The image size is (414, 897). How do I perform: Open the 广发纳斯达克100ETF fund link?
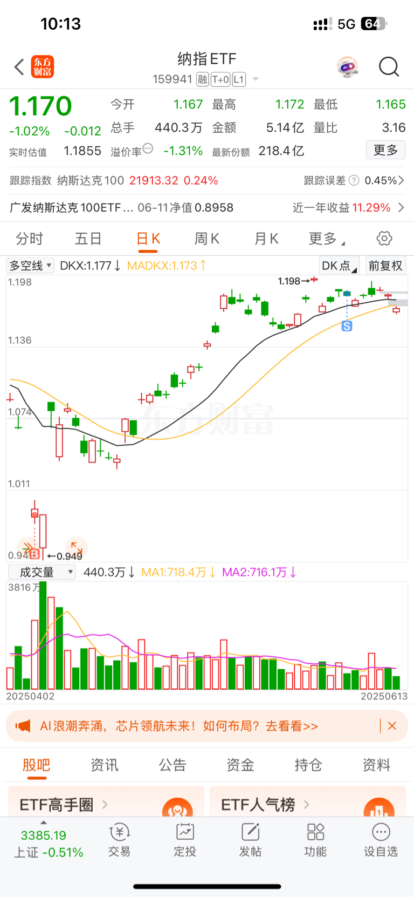72,208
